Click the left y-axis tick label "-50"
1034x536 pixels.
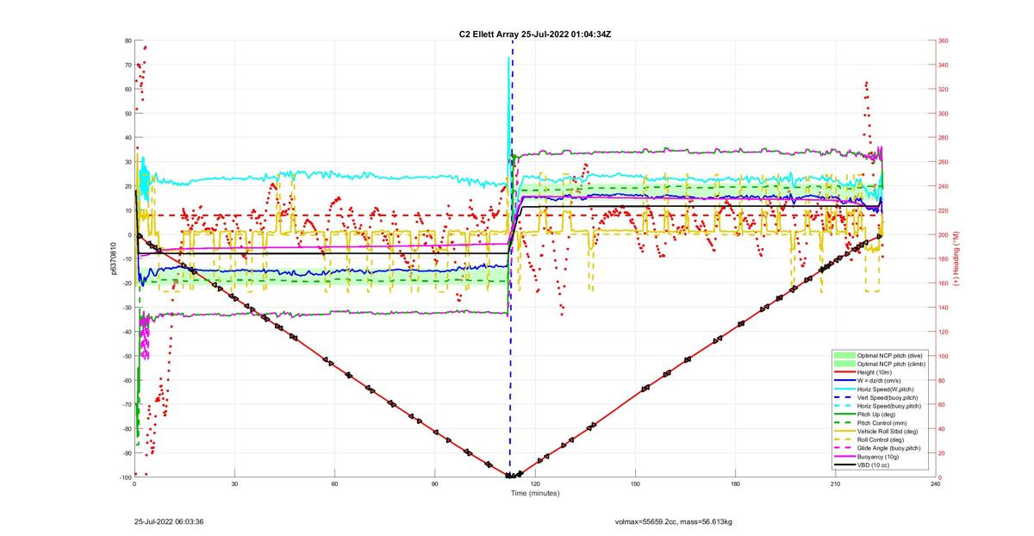coord(127,356)
